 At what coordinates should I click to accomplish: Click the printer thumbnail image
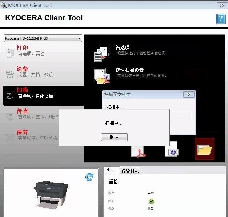pyautogui.click(x=51, y=195)
